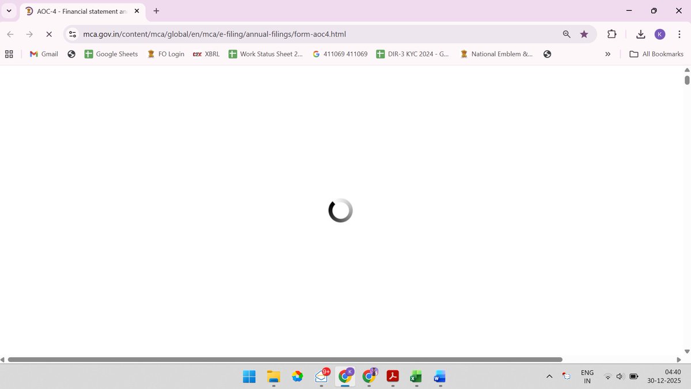This screenshot has height=389, width=691.
Task: Open a new tab with plus button
Action: (156, 11)
